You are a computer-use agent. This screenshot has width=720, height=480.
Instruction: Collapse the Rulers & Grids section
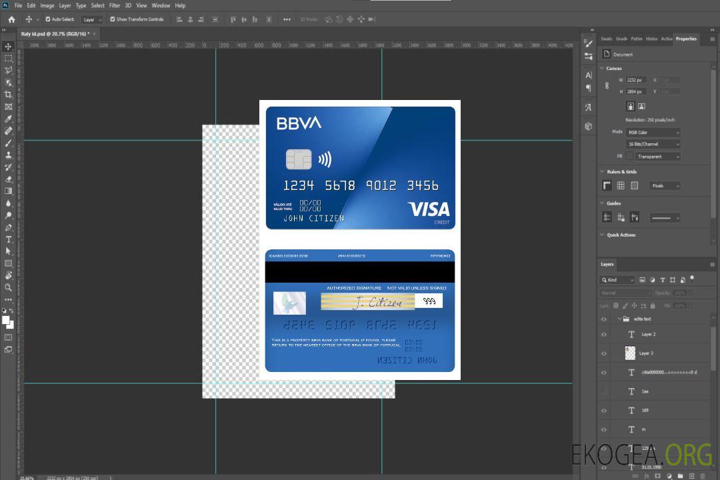click(x=602, y=171)
